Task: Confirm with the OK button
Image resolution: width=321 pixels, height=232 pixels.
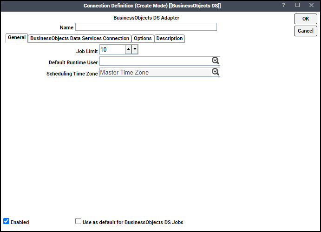Action: [x=306, y=19]
